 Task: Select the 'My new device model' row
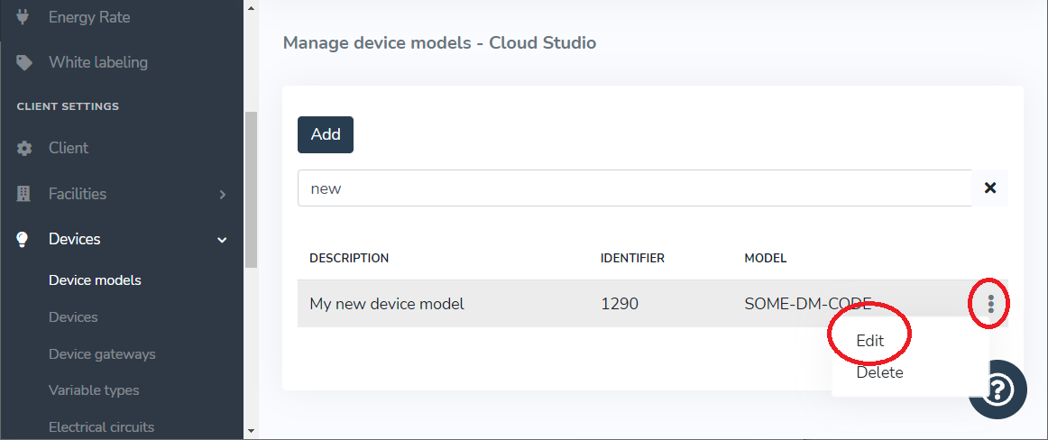pyautogui.click(x=451, y=304)
